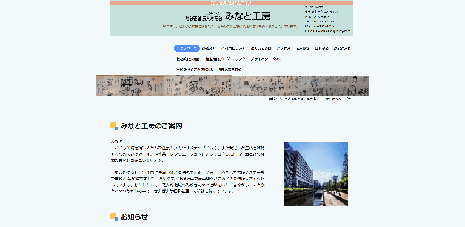Click the tagline sentence under the site title
The image size is (465, 227).
pos(230,27)
